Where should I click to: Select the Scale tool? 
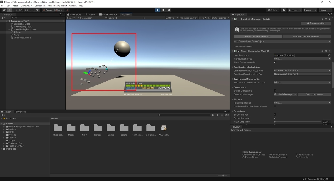[21, 10]
